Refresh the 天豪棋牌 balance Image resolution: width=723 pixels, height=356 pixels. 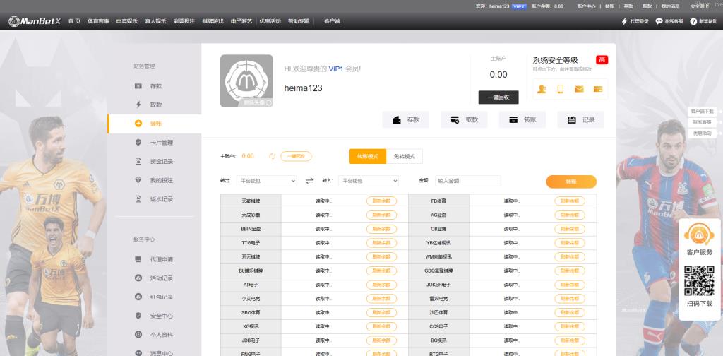tap(381, 201)
